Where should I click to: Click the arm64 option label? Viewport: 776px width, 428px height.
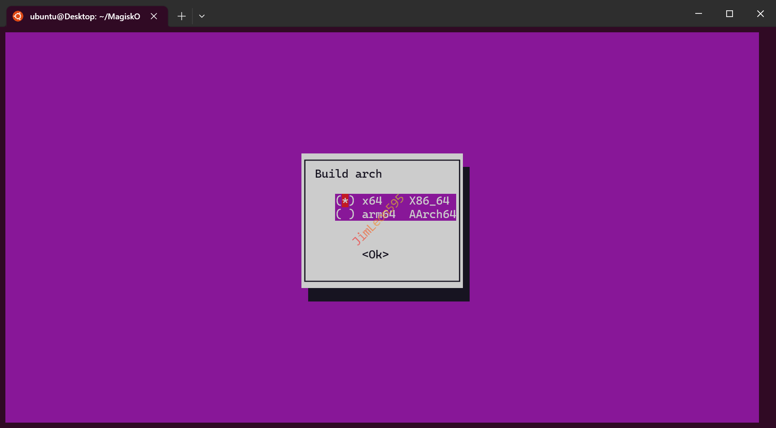(x=378, y=214)
